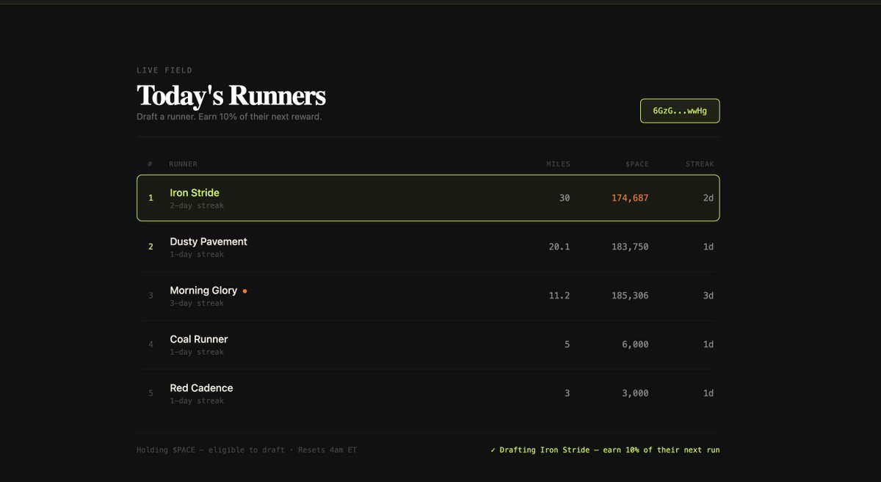The height and width of the screenshot is (482, 881).
Task: Click the 'Drafting Iron Stride' status message
Action: tap(605, 450)
